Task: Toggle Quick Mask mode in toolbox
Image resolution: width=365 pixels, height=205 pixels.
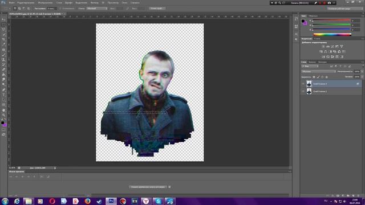Action: 3,130
